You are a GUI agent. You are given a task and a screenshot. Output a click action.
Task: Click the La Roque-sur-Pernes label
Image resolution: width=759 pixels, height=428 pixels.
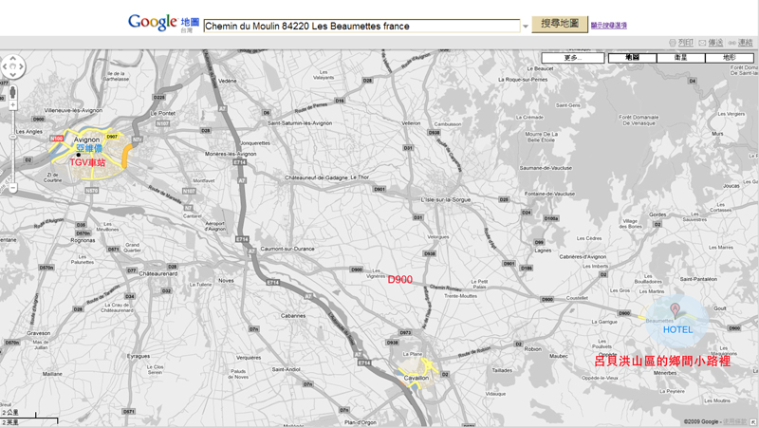click(x=523, y=80)
